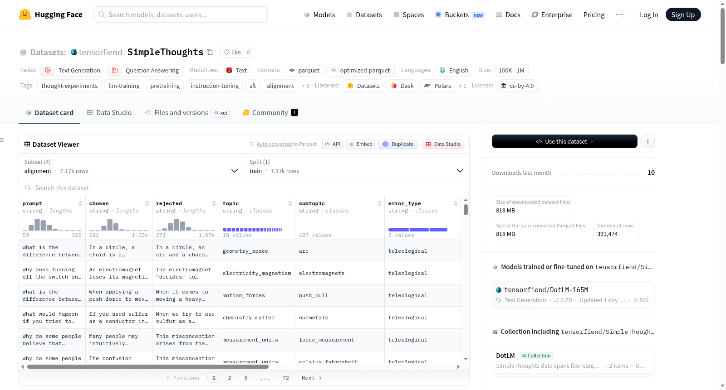This screenshot has height=390, width=726.
Task: Sort the chosen column using its sort icon
Action: (147, 203)
